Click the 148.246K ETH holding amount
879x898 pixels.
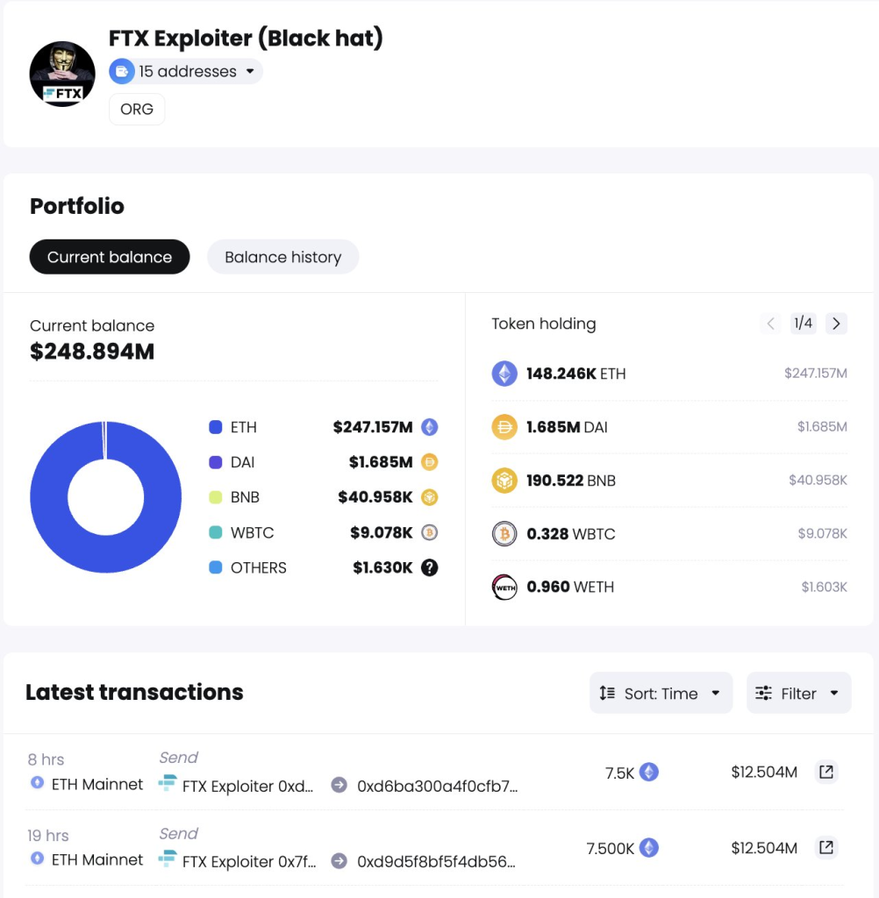pos(575,374)
